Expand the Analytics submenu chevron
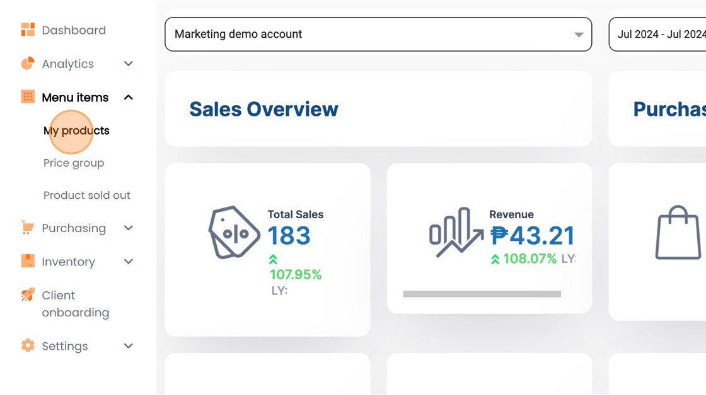 (129, 64)
